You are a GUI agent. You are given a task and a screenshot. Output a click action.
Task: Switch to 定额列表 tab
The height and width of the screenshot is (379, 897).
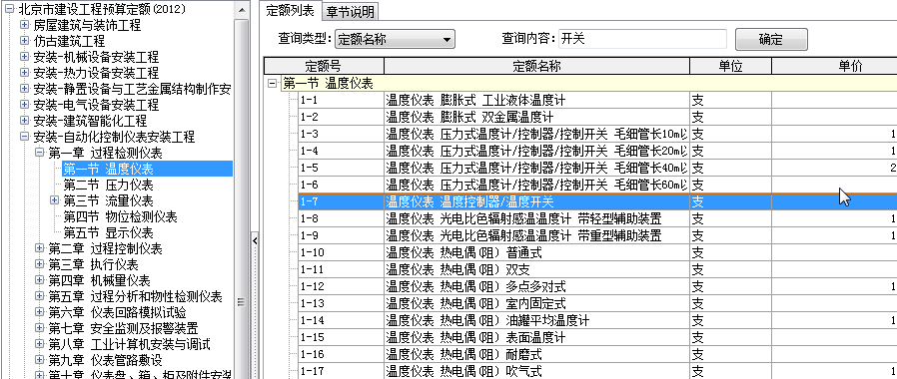tap(290, 10)
